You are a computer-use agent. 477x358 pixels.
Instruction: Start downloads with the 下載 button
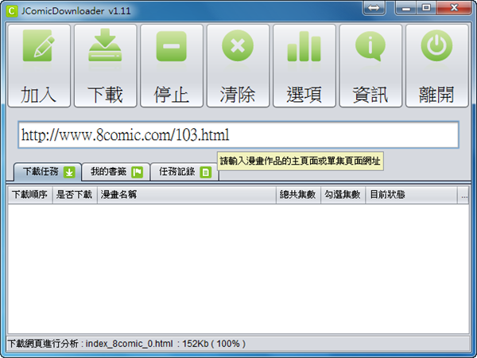point(105,66)
